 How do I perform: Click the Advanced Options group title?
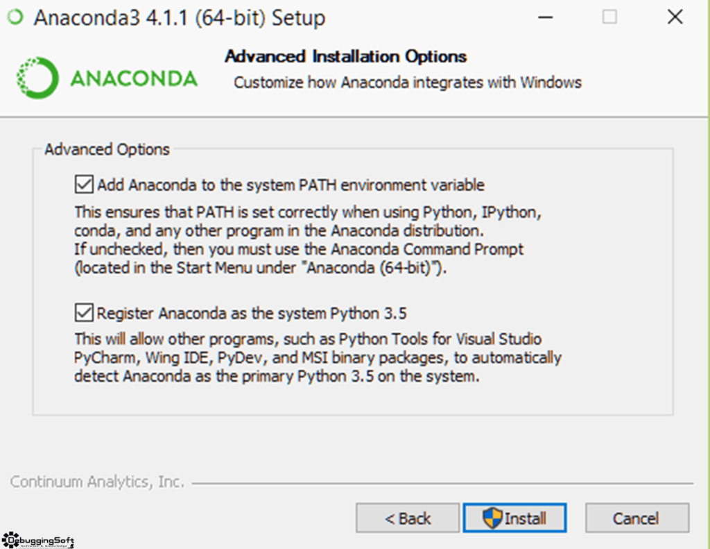pos(107,149)
